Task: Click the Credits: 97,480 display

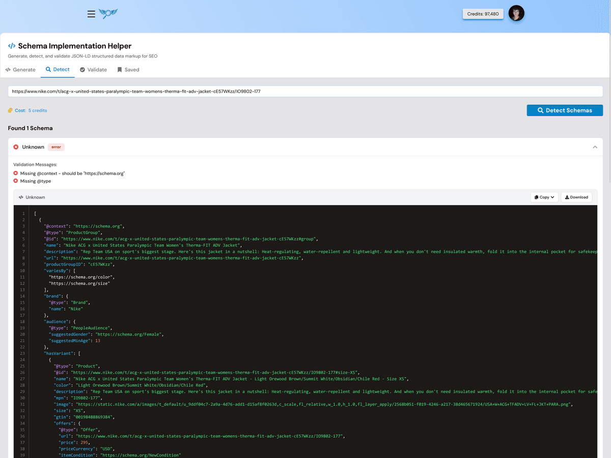Action: (483, 14)
